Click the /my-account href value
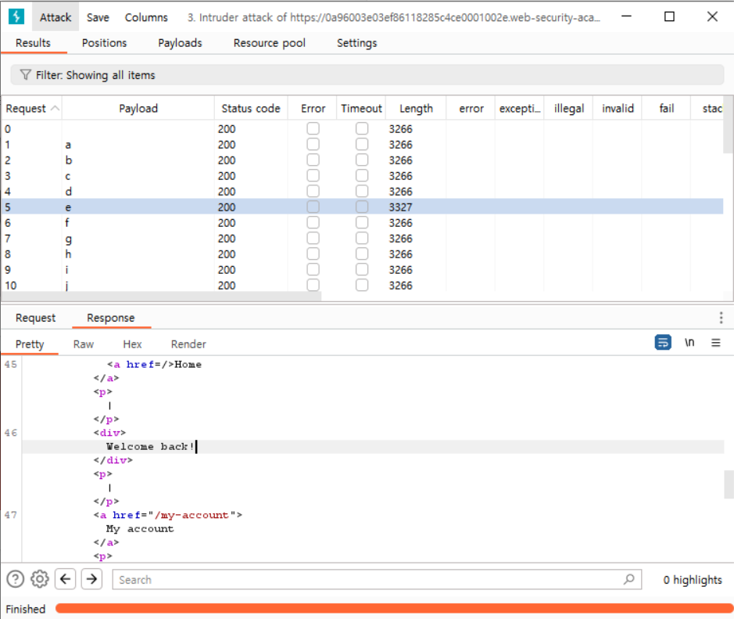The image size is (734, 619). click(x=192, y=515)
